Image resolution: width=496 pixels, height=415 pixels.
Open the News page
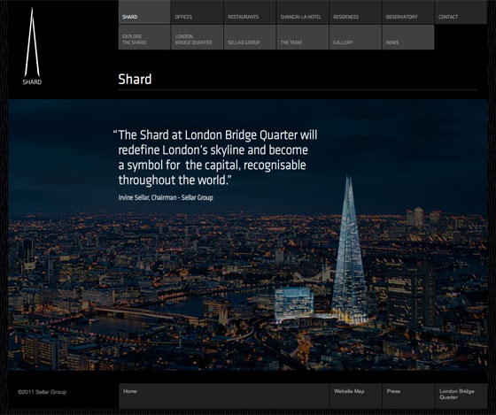[x=408, y=37]
